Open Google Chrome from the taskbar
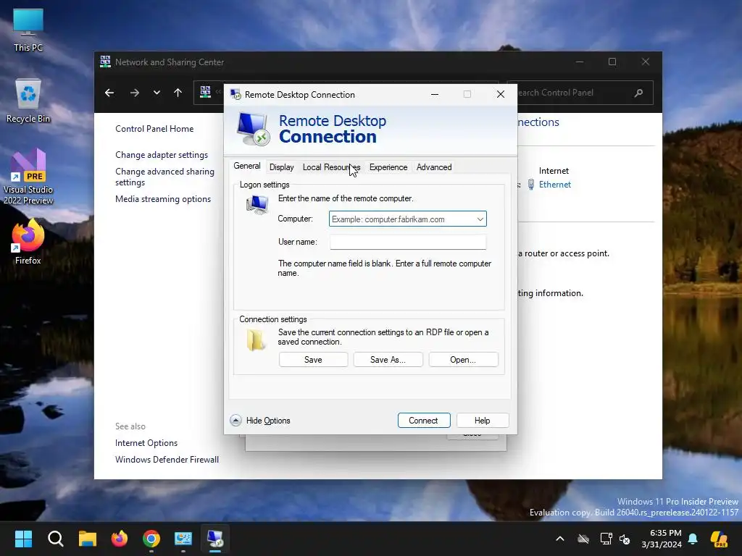The image size is (742, 556). coord(151,539)
